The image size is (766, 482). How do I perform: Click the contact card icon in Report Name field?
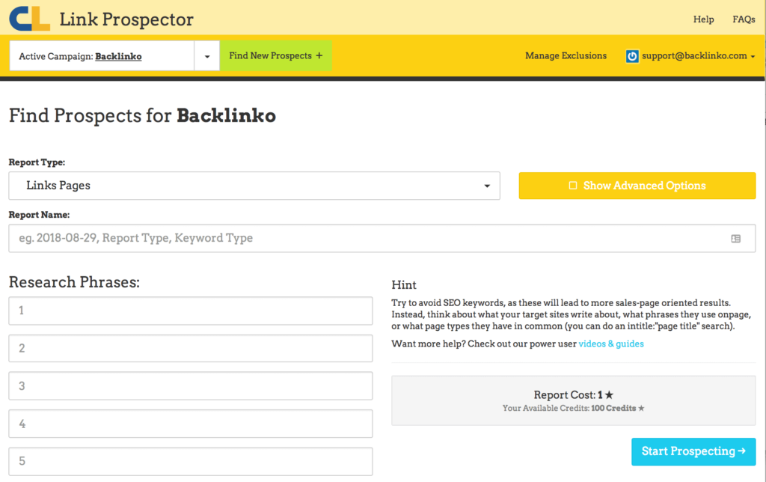[736, 237]
